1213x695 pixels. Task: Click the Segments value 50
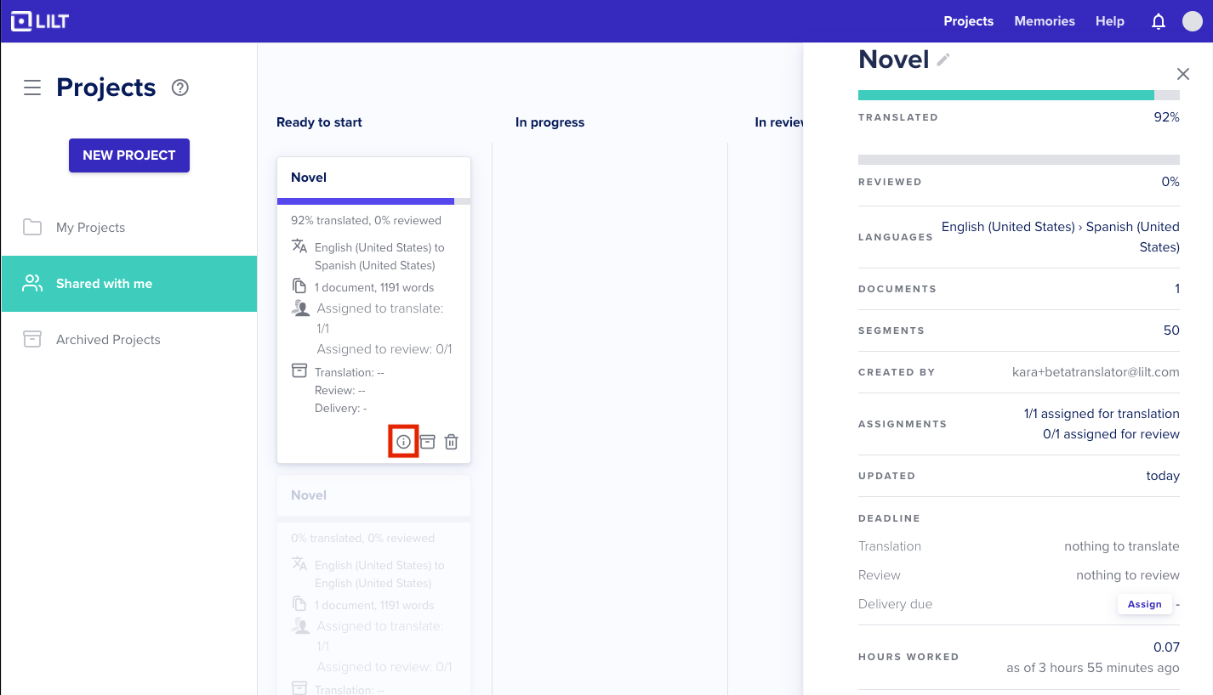coord(1171,331)
